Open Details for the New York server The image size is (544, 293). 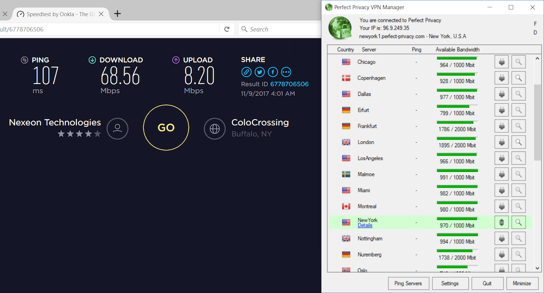[365, 225]
